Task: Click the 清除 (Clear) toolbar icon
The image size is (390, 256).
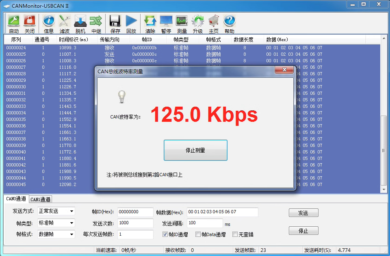Action: [150, 23]
